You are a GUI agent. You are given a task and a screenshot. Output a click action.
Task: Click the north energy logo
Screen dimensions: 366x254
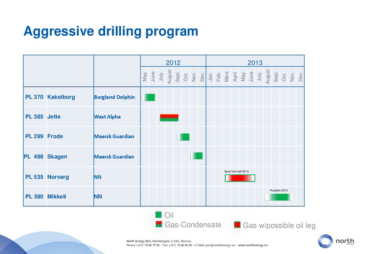click(336, 241)
